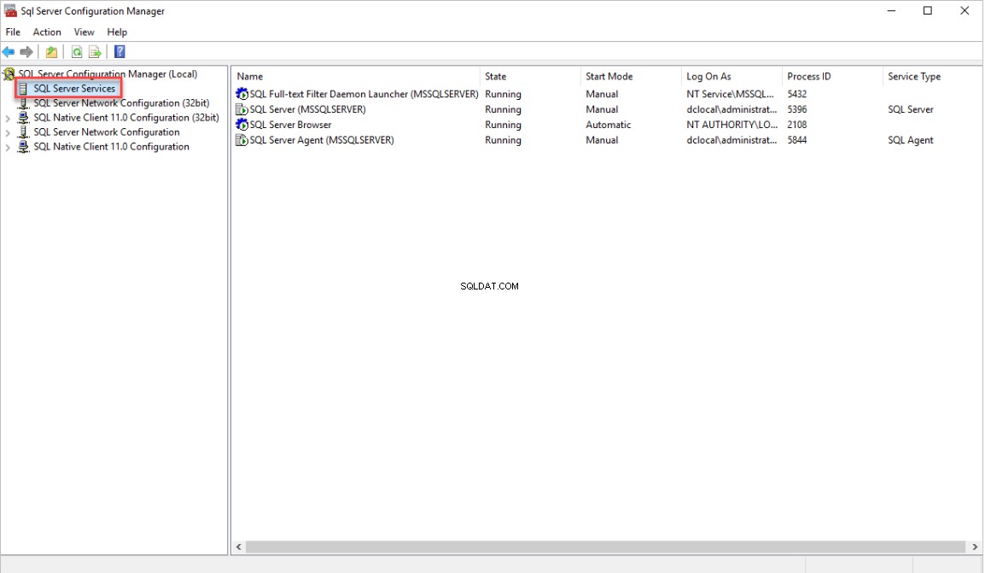Click the app icon in the title bar
This screenshot has height=573, width=985.
pyautogui.click(x=10, y=11)
